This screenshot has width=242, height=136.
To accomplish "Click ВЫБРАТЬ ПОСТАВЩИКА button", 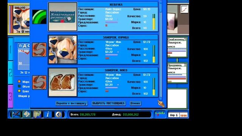I will tap(109, 103).
